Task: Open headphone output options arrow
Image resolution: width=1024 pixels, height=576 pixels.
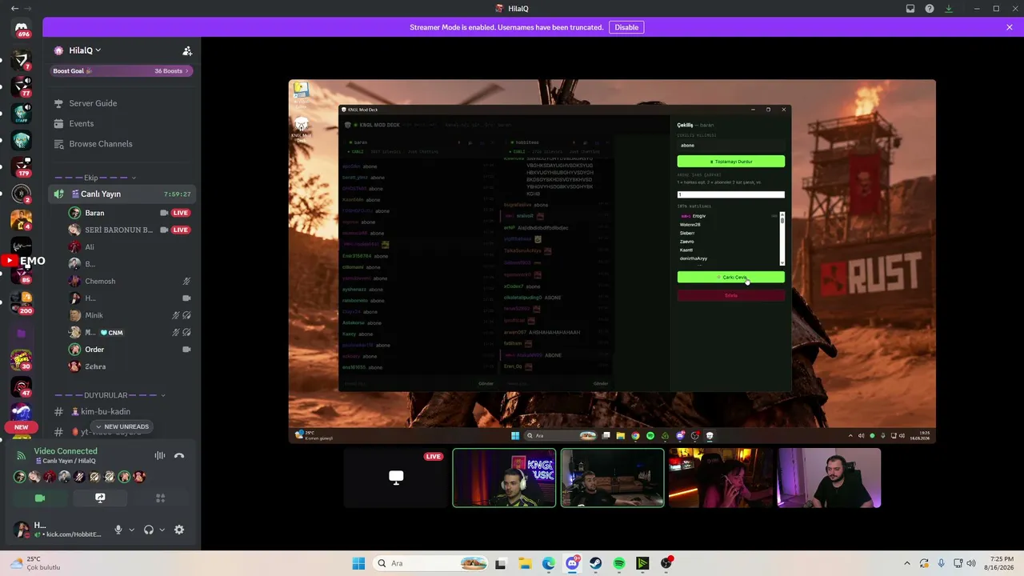Action: [x=162, y=530]
